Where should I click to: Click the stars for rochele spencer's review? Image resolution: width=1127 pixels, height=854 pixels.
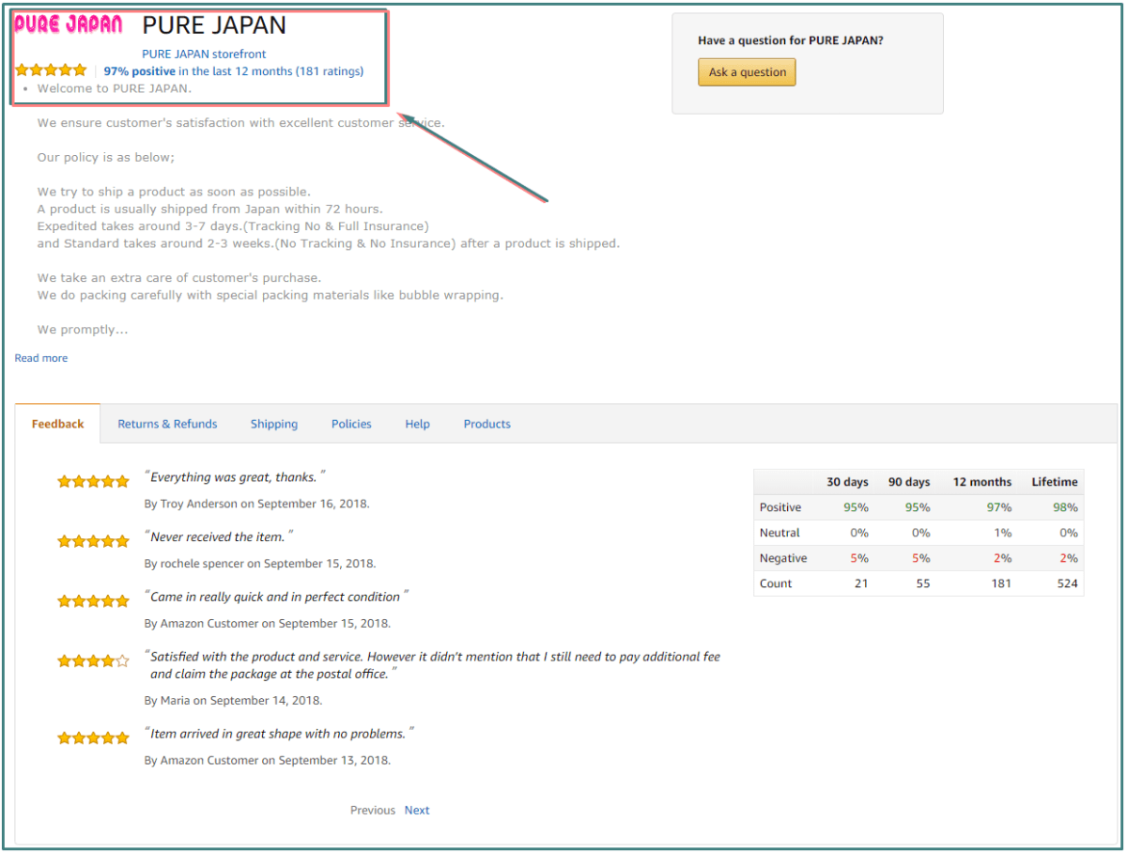pos(93,541)
